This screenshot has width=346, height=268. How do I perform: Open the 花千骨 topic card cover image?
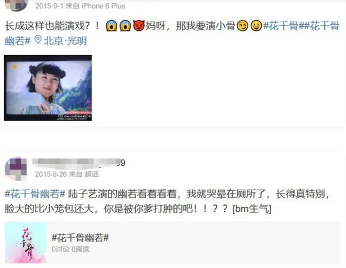(25, 243)
